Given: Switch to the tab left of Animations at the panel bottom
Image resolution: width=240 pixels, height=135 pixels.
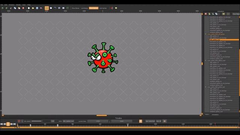Looking at the screenshot, I should pyautogui.click(x=207, y=114).
